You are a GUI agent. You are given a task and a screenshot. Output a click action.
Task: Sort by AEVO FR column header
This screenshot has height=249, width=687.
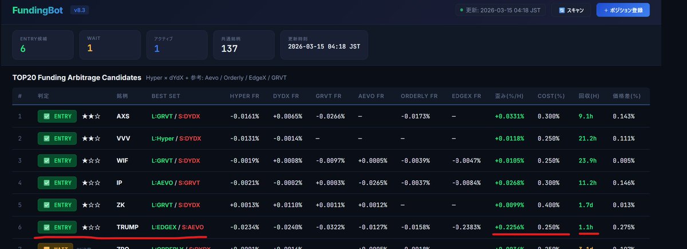click(372, 96)
